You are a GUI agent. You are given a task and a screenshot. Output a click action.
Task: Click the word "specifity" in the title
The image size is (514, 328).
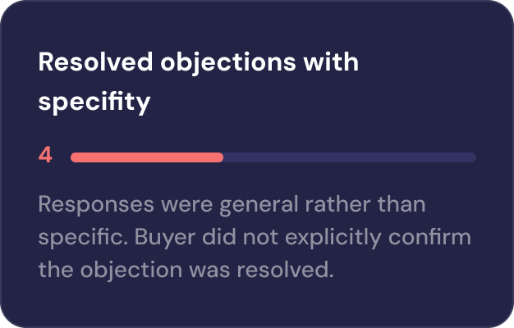94,102
